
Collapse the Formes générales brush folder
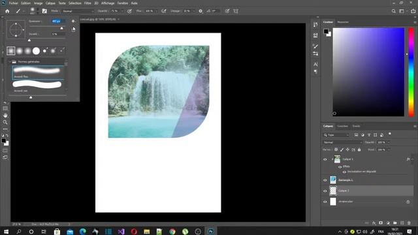[10, 62]
